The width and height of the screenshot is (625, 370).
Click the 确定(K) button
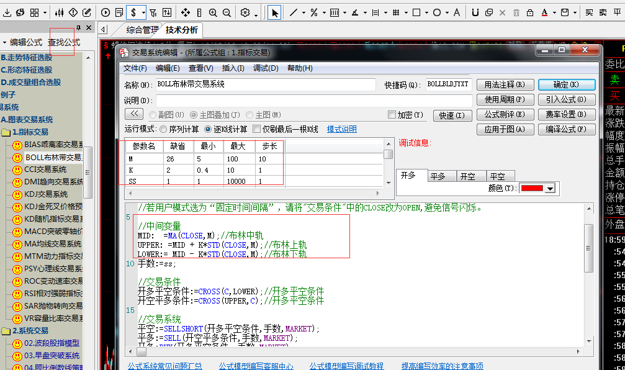click(x=567, y=84)
